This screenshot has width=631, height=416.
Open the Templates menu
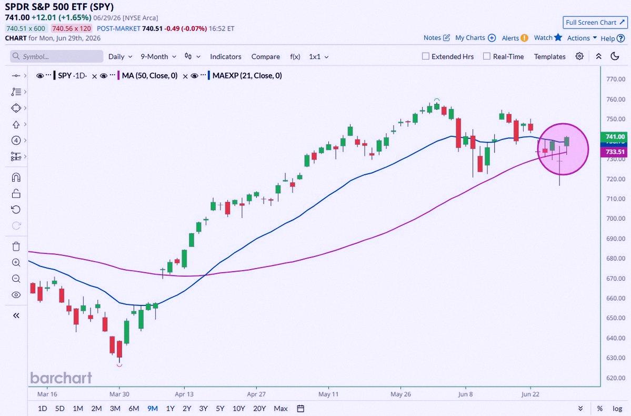point(550,56)
